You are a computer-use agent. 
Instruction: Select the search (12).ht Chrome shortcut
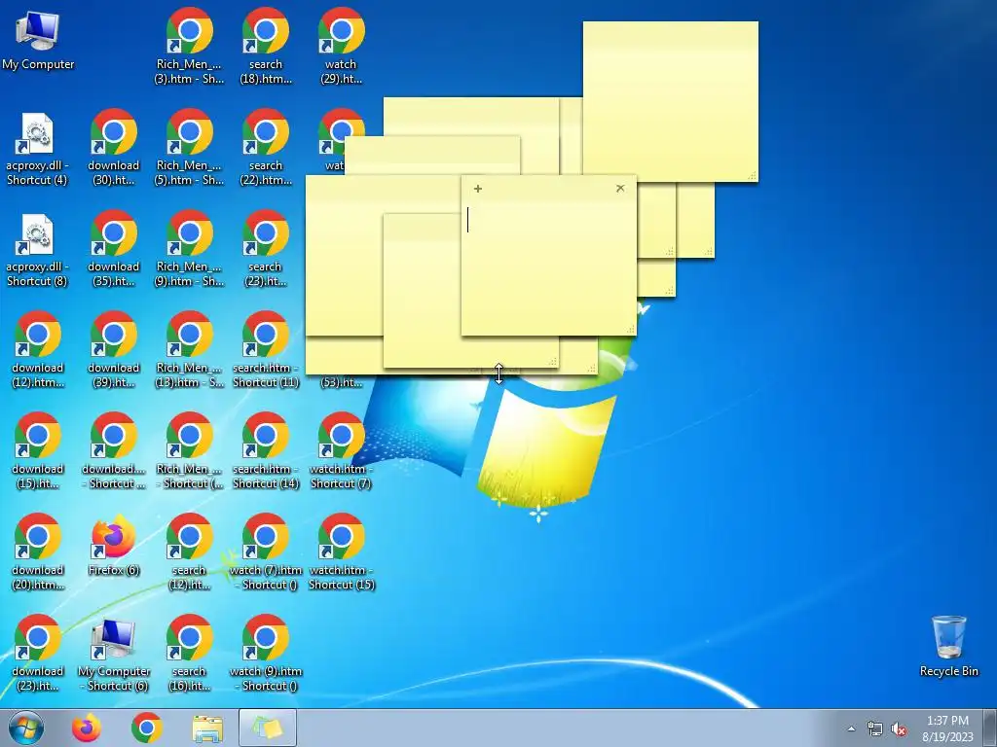(190, 552)
